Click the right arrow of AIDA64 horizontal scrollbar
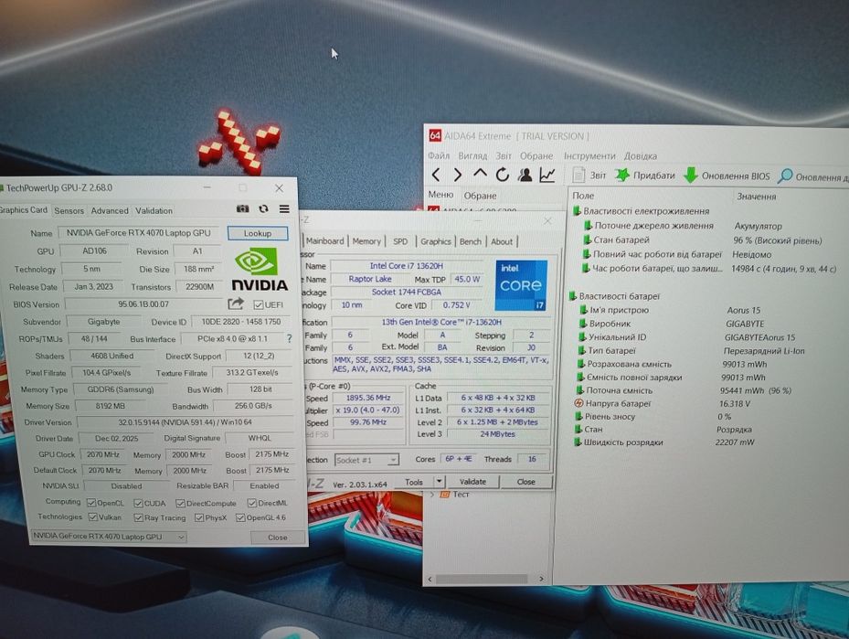Image resolution: width=849 pixels, height=639 pixels. 541,579
